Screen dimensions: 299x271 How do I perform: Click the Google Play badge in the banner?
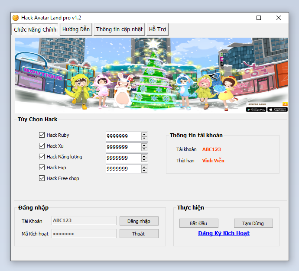tap(256, 110)
